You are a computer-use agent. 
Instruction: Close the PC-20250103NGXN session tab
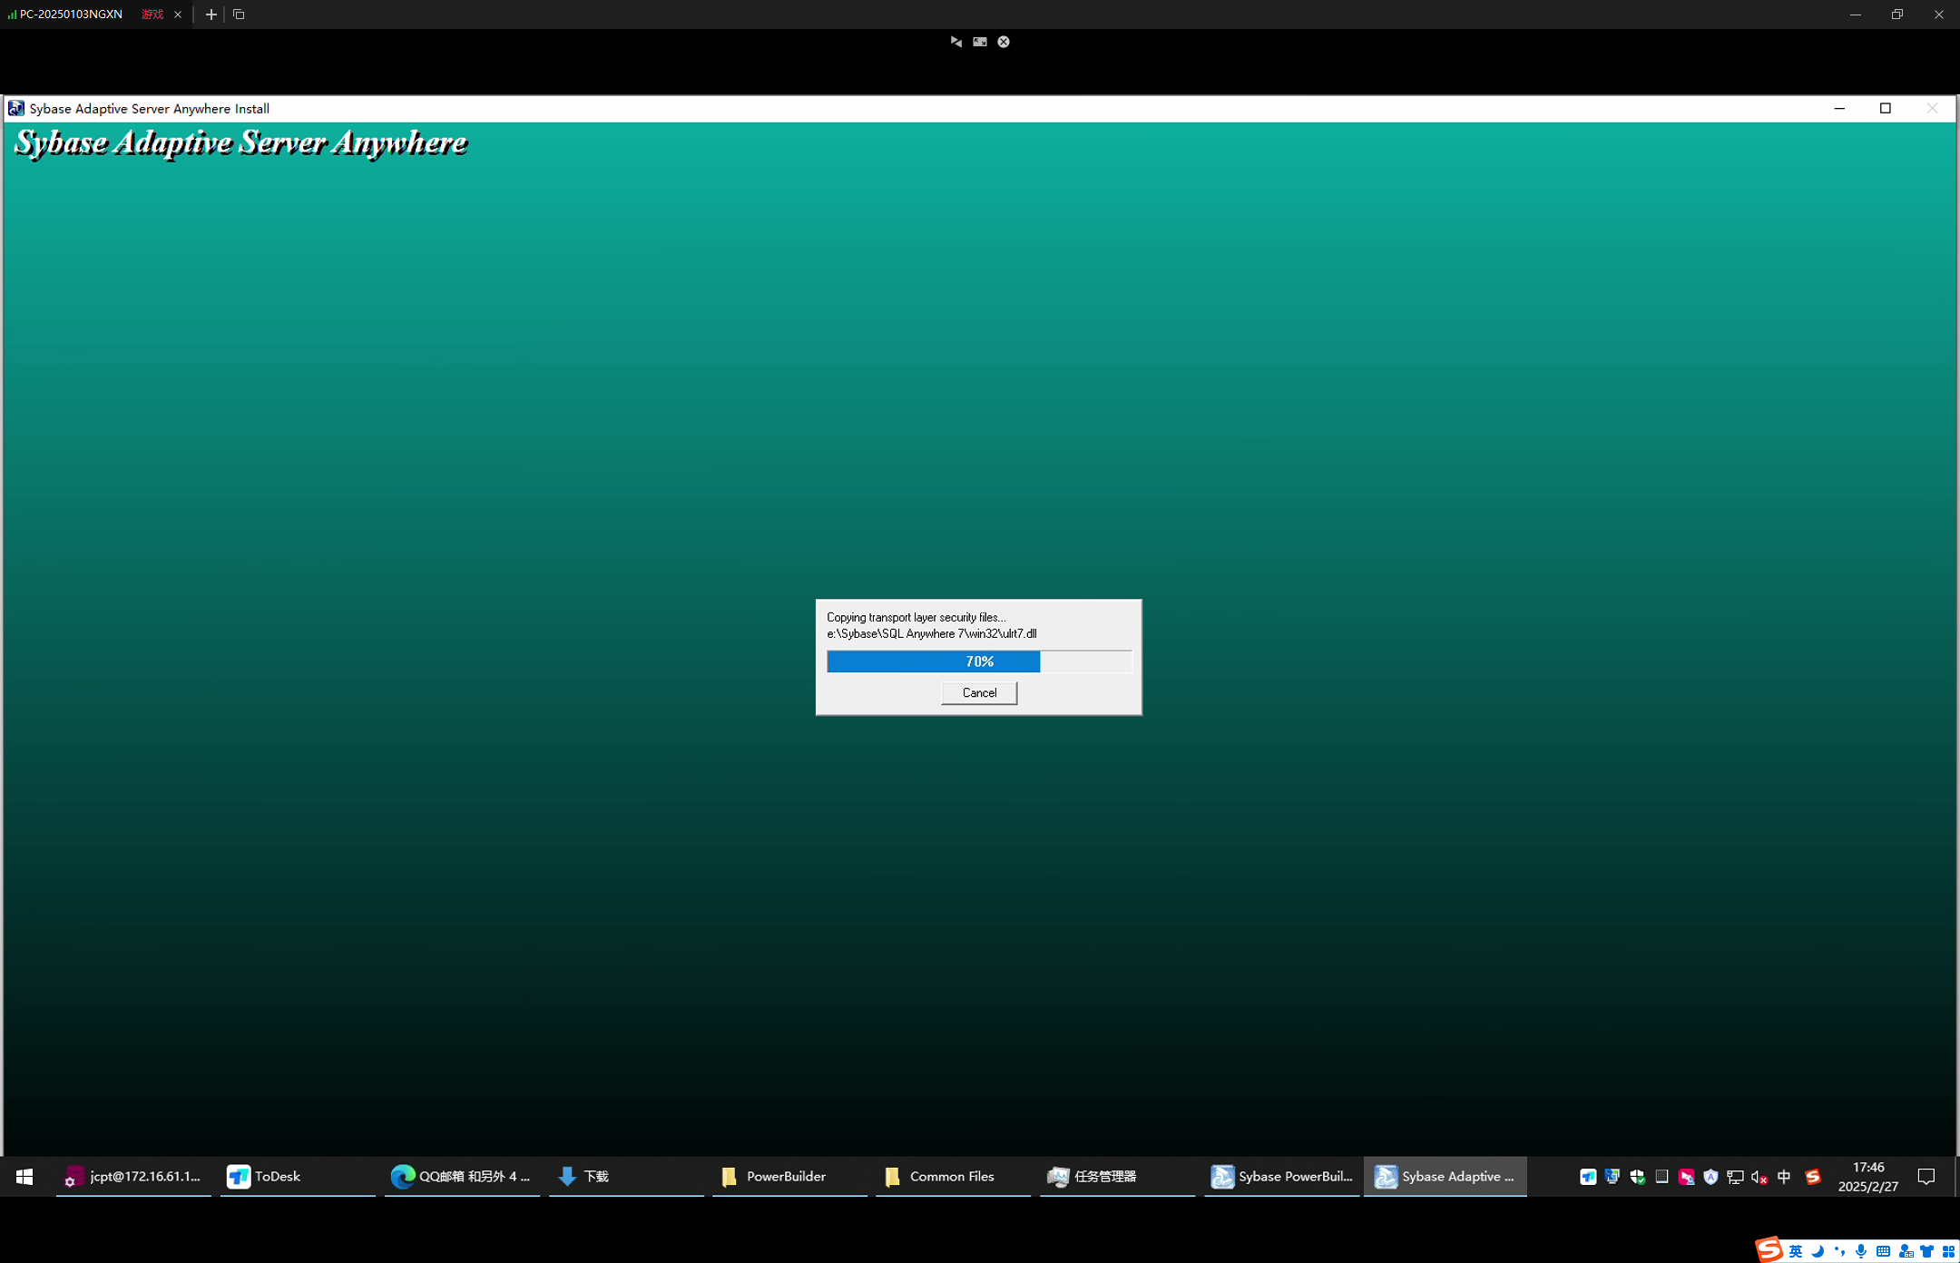click(178, 15)
